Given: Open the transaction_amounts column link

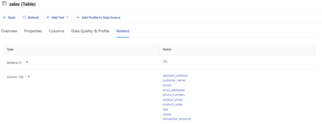Looking at the screenshot, I should point(177,119).
